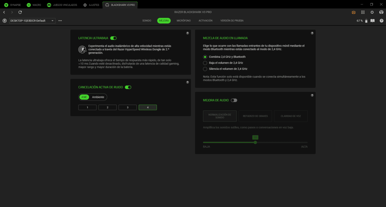
Task: Set noise cancellation level to 4
Action: pyautogui.click(x=148, y=107)
